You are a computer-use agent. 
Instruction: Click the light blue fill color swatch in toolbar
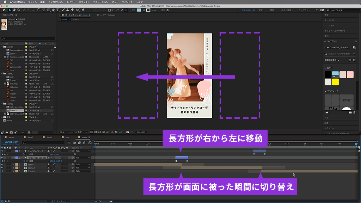[x=139, y=10]
